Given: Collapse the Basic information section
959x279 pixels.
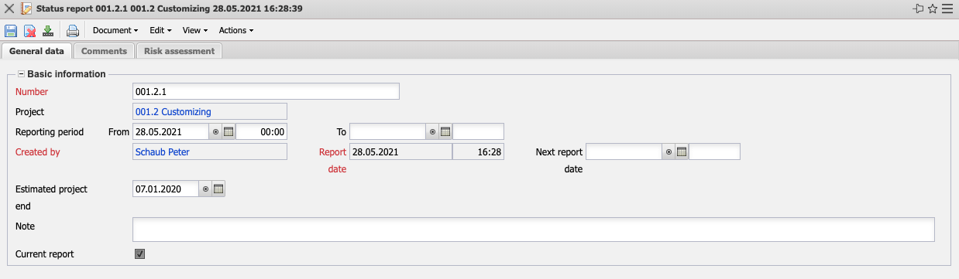Looking at the screenshot, I should point(21,74).
